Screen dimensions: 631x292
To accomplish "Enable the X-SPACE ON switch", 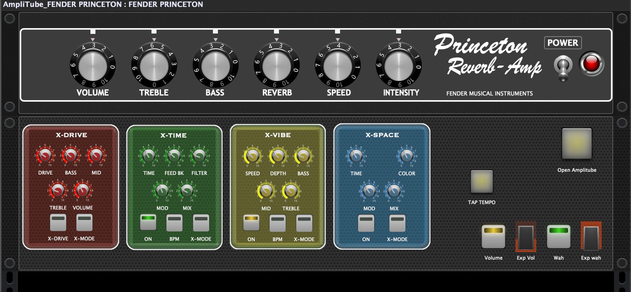I will coord(366,223).
